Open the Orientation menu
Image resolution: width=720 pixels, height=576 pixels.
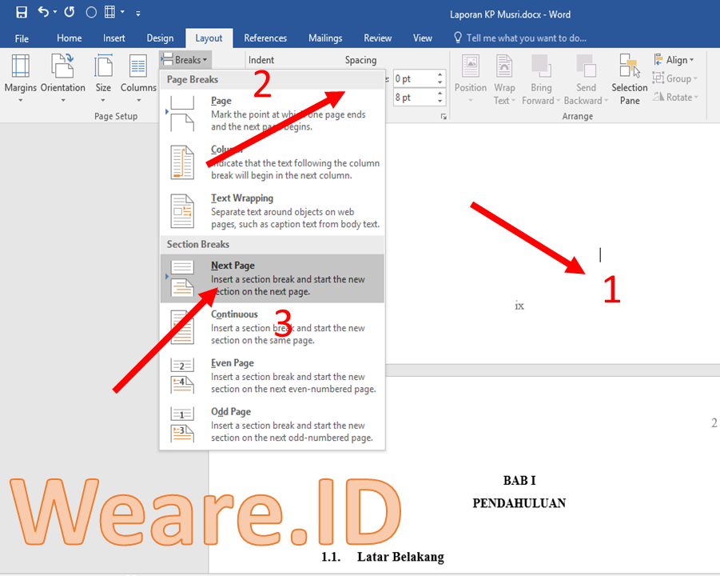63,78
